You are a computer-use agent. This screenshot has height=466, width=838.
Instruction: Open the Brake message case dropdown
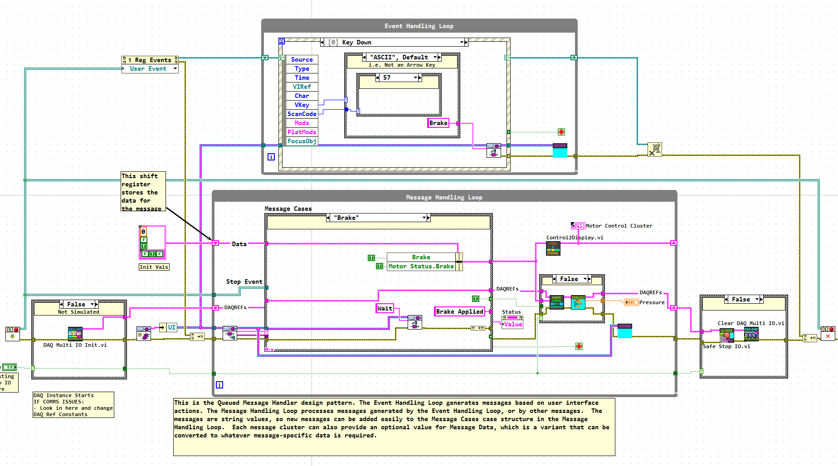pos(378,218)
